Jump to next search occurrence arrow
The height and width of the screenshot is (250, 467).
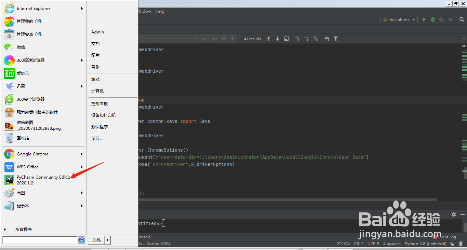pos(278,39)
